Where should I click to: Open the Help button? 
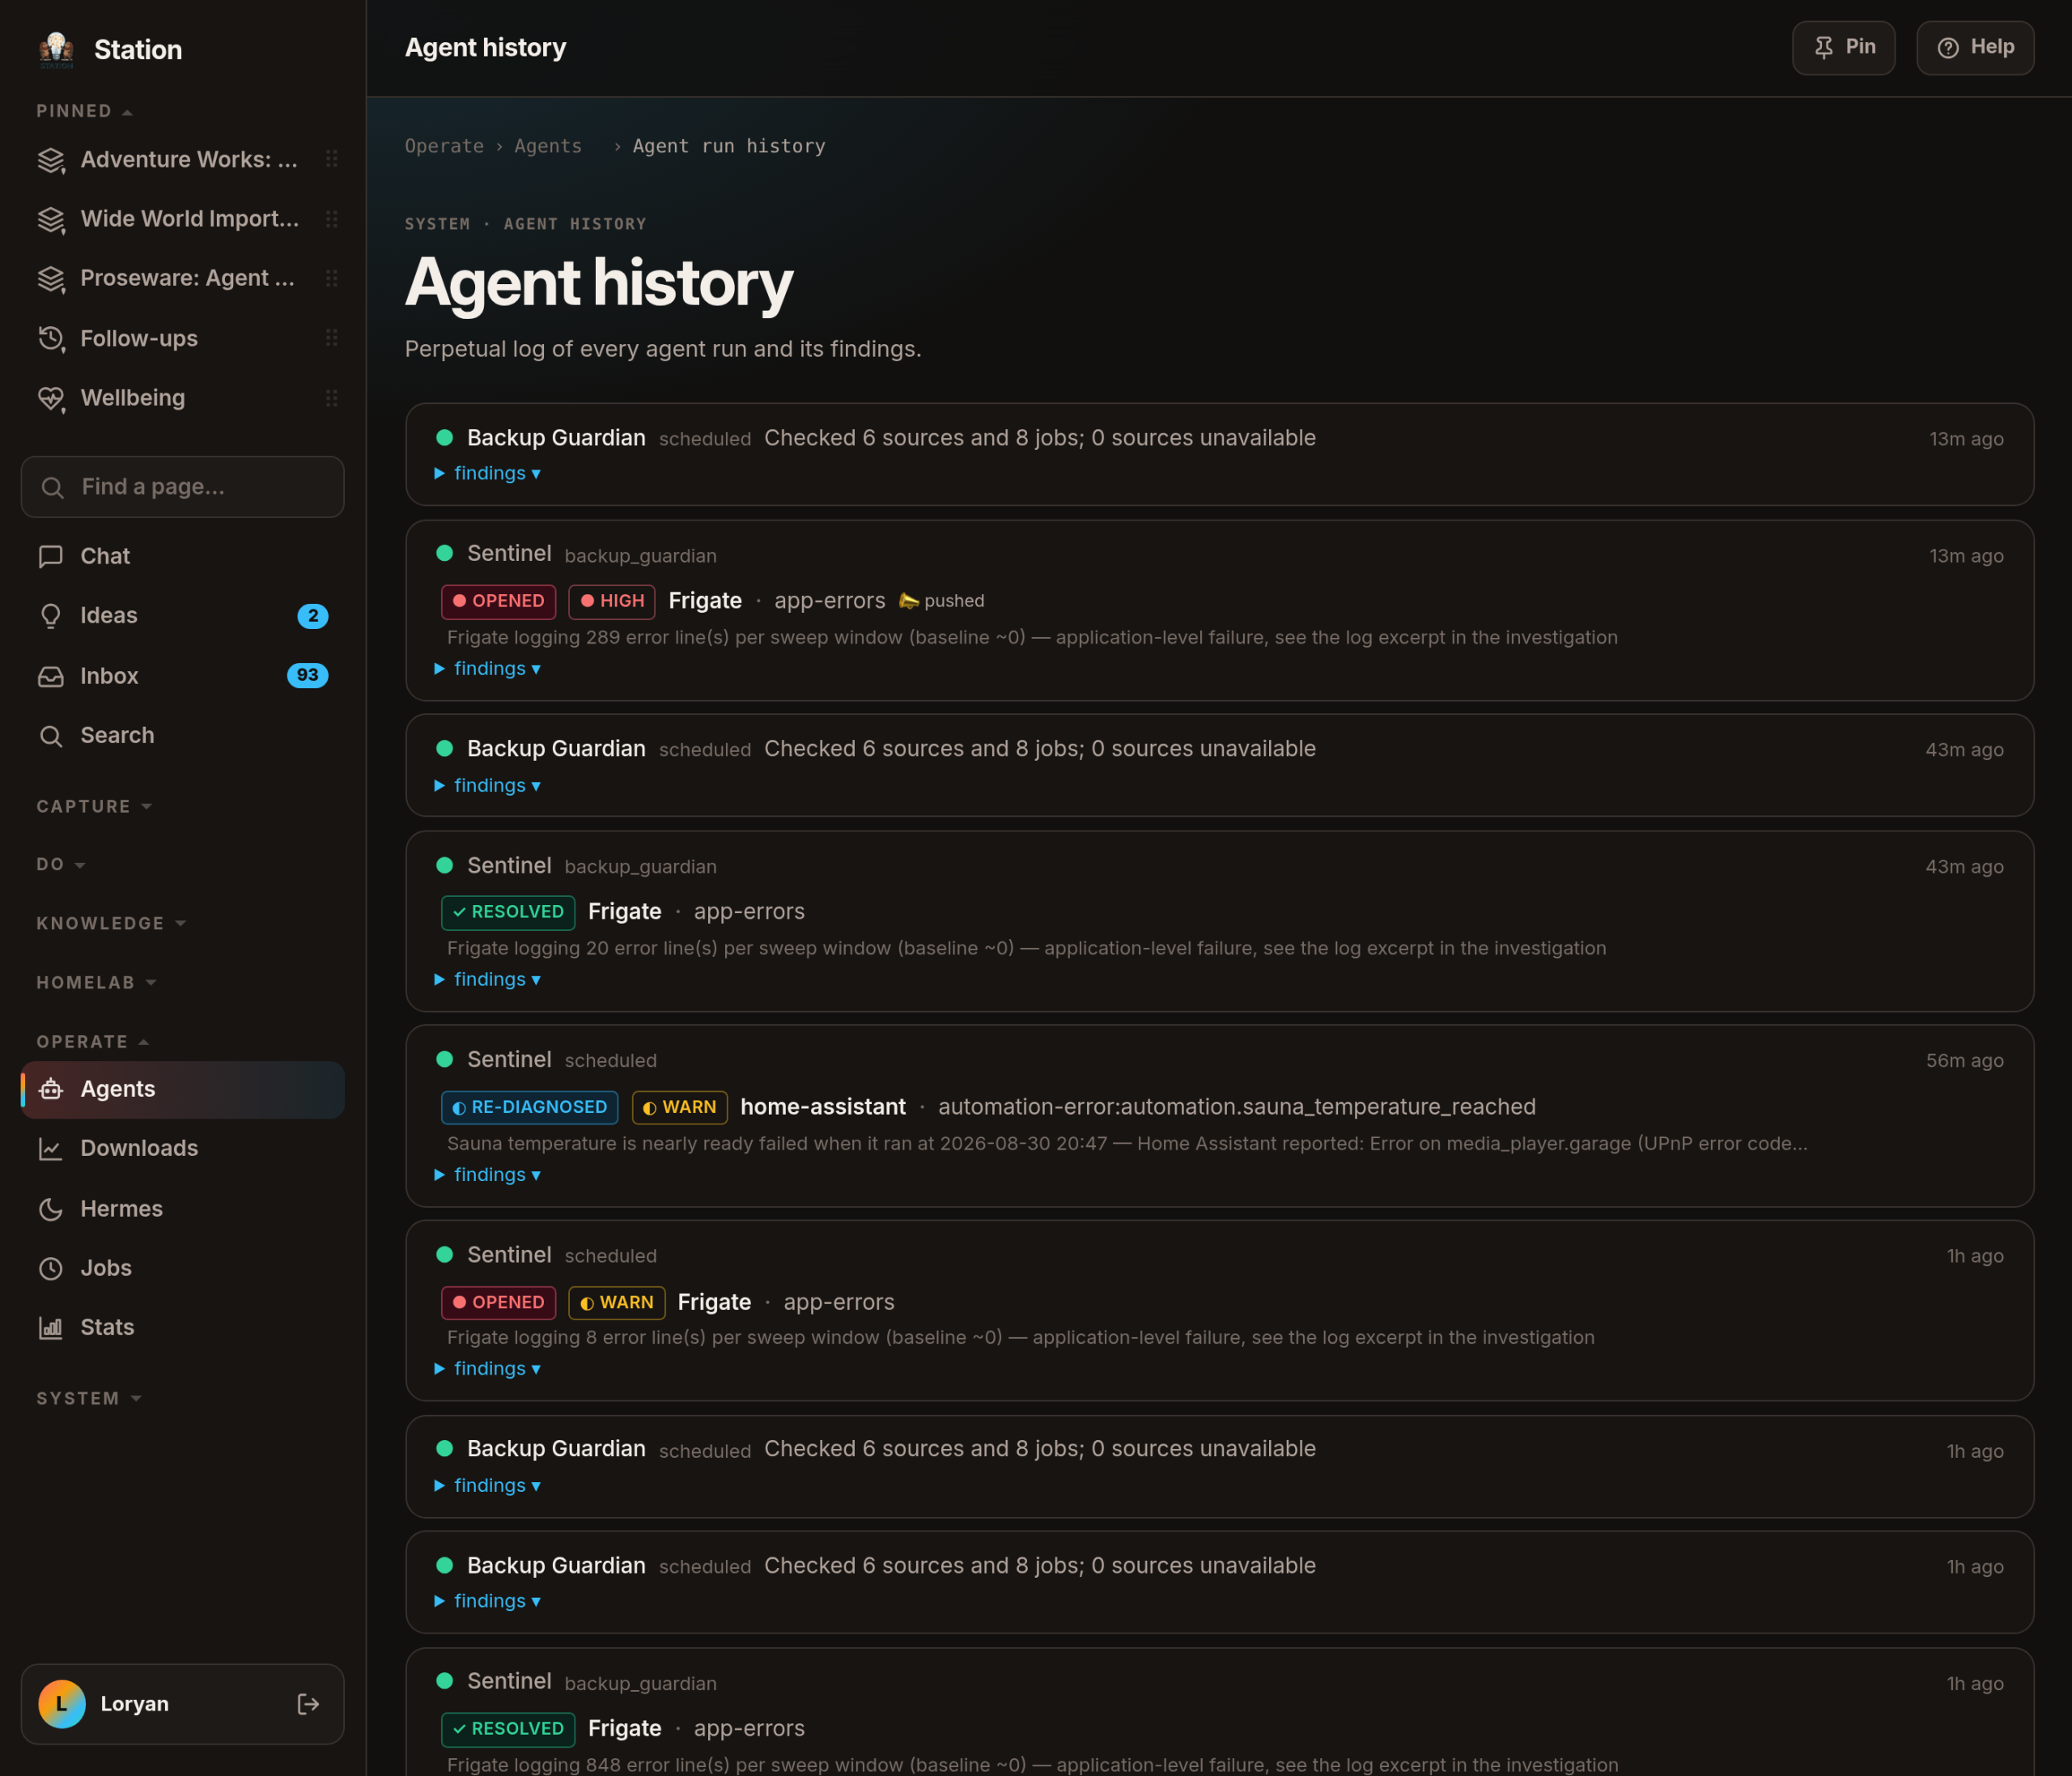1975,47
